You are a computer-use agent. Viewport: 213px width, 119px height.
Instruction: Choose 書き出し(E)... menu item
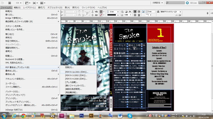(x=31, y=71)
